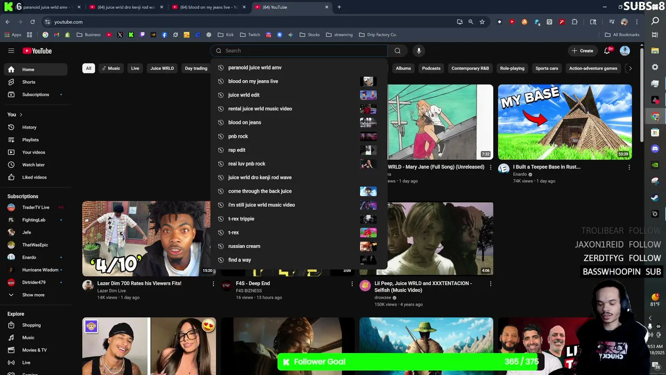Open Your videos in sidebar

pos(35,152)
